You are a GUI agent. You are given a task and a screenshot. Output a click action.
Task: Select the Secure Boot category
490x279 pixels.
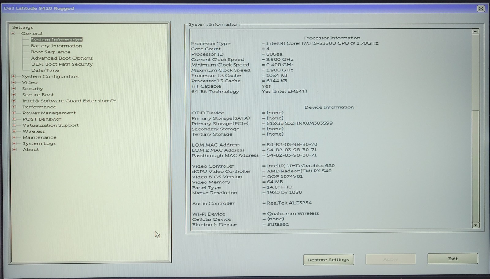click(x=38, y=95)
